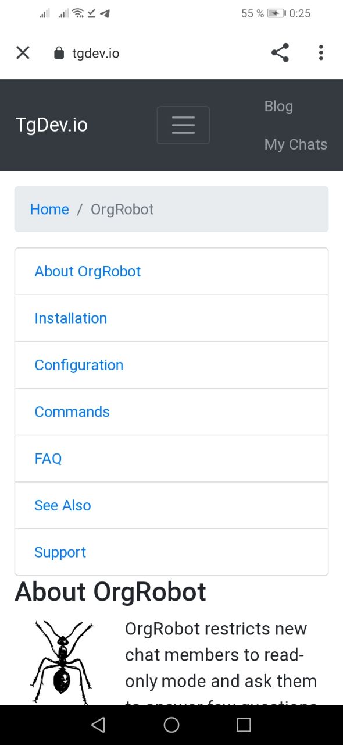Tap the tgdev.io address bar

[96, 53]
